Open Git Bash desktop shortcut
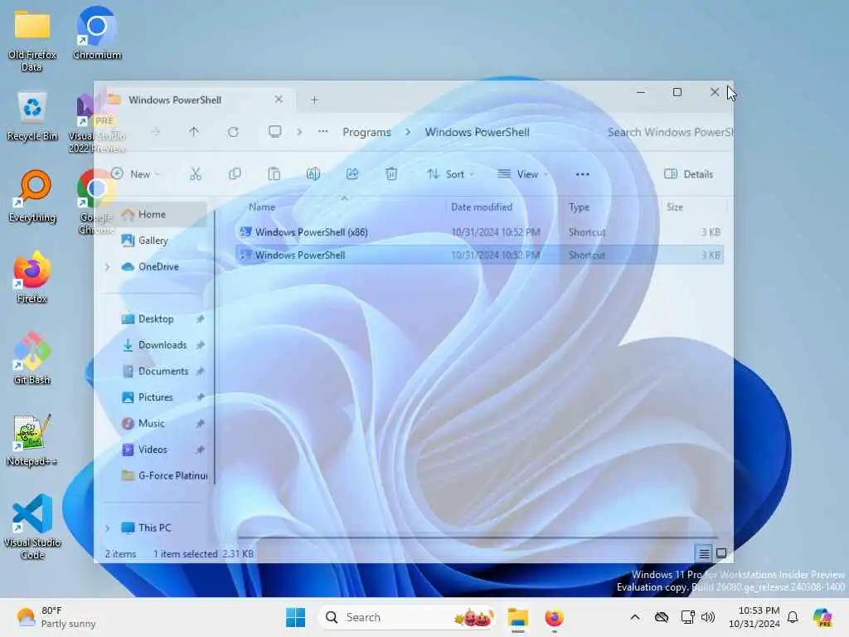Screen dimensions: 849x637 [32, 358]
